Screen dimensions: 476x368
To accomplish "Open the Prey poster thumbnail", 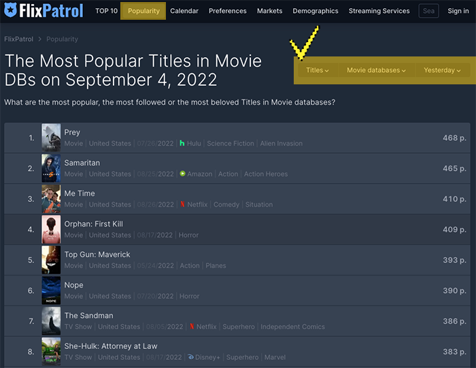I will (x=51, y=137).
